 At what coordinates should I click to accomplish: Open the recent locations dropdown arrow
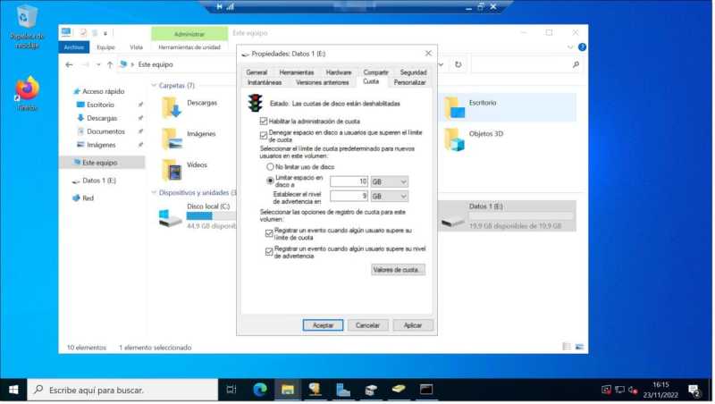(x=98, y=64)
